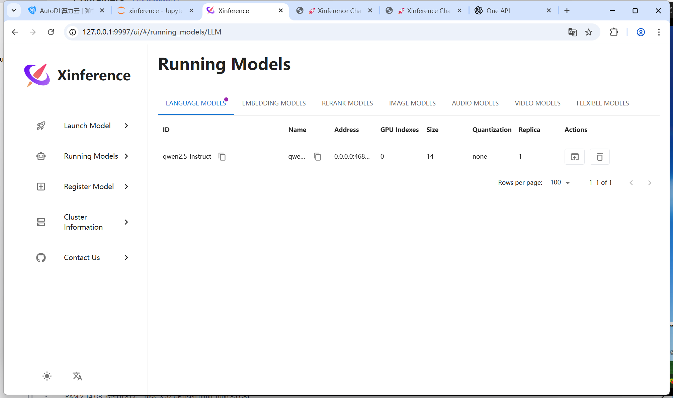673x398 pixels.
Task: Click the Launch Model rocket icon
Action: (x=41, y=126)
